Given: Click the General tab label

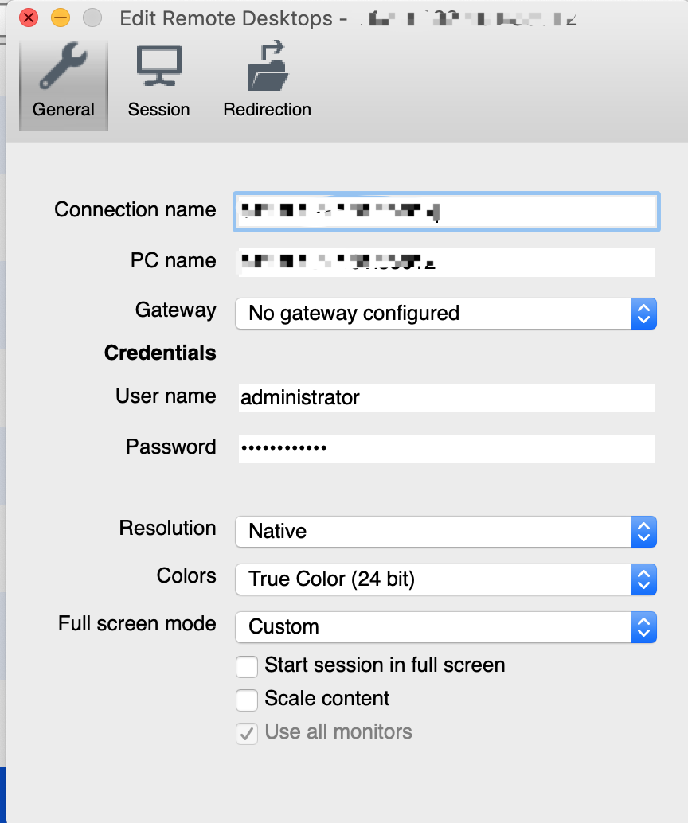Looking at the screenshot, I should [x=64, y=109].
